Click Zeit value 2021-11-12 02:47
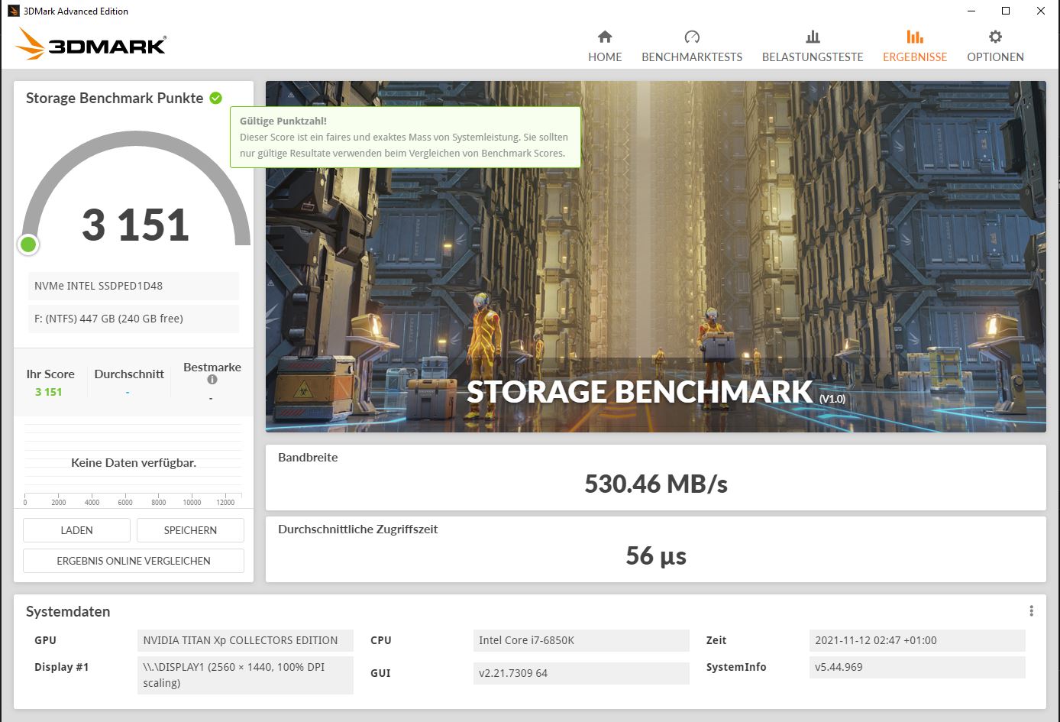Screen dimensions: 1060x722 917,640
